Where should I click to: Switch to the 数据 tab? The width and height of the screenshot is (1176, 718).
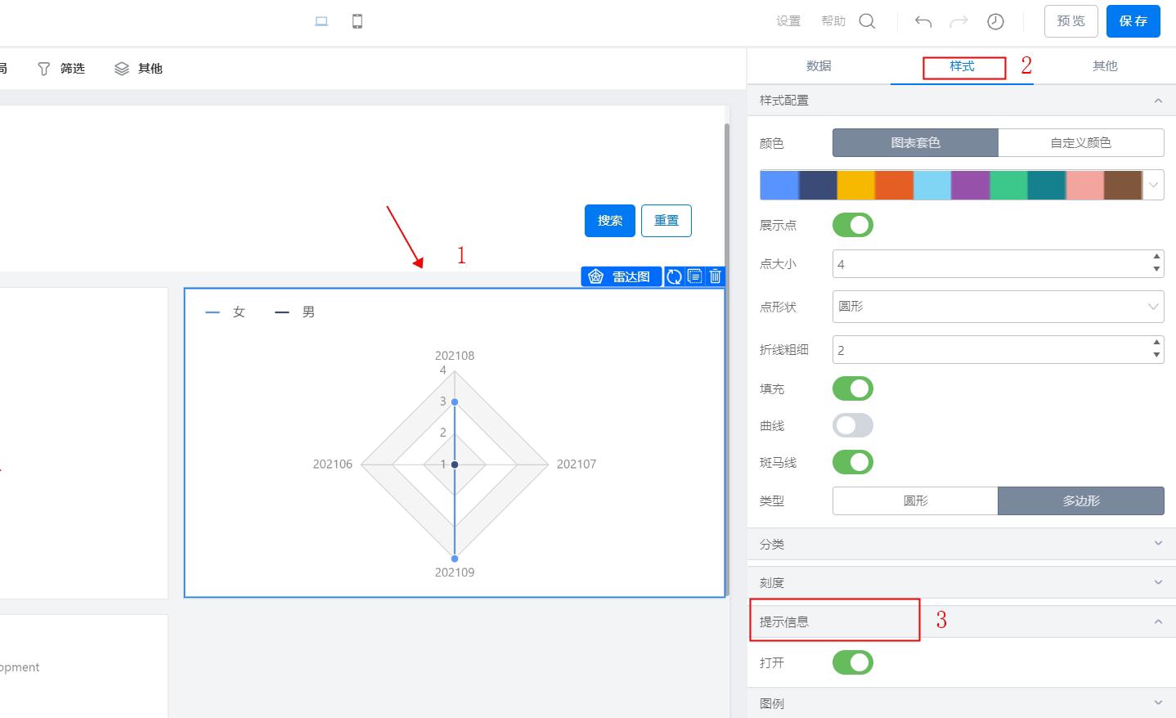tap(819, 66)
